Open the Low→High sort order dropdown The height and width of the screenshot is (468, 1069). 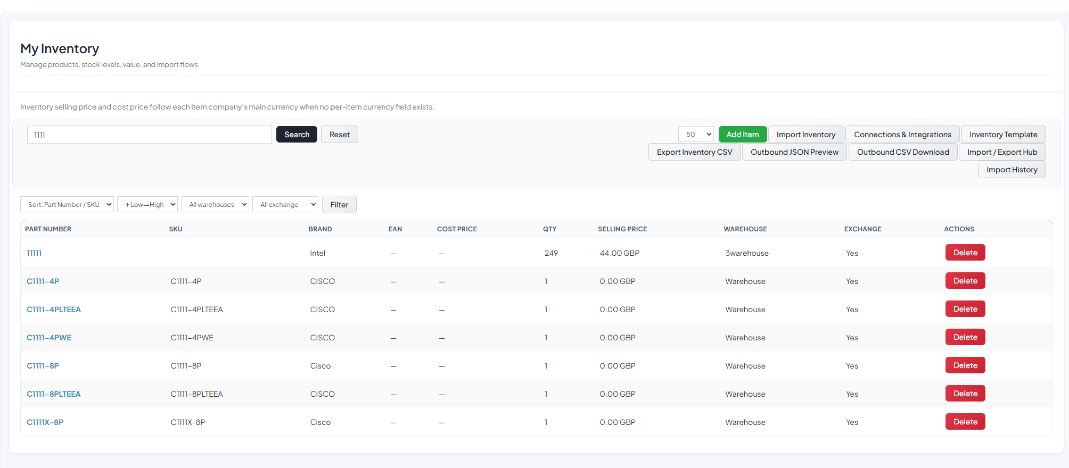coord(147,205)
